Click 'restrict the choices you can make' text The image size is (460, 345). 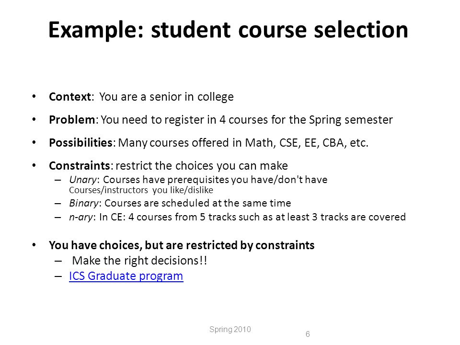pyautogui.click(x=202, y=166)
